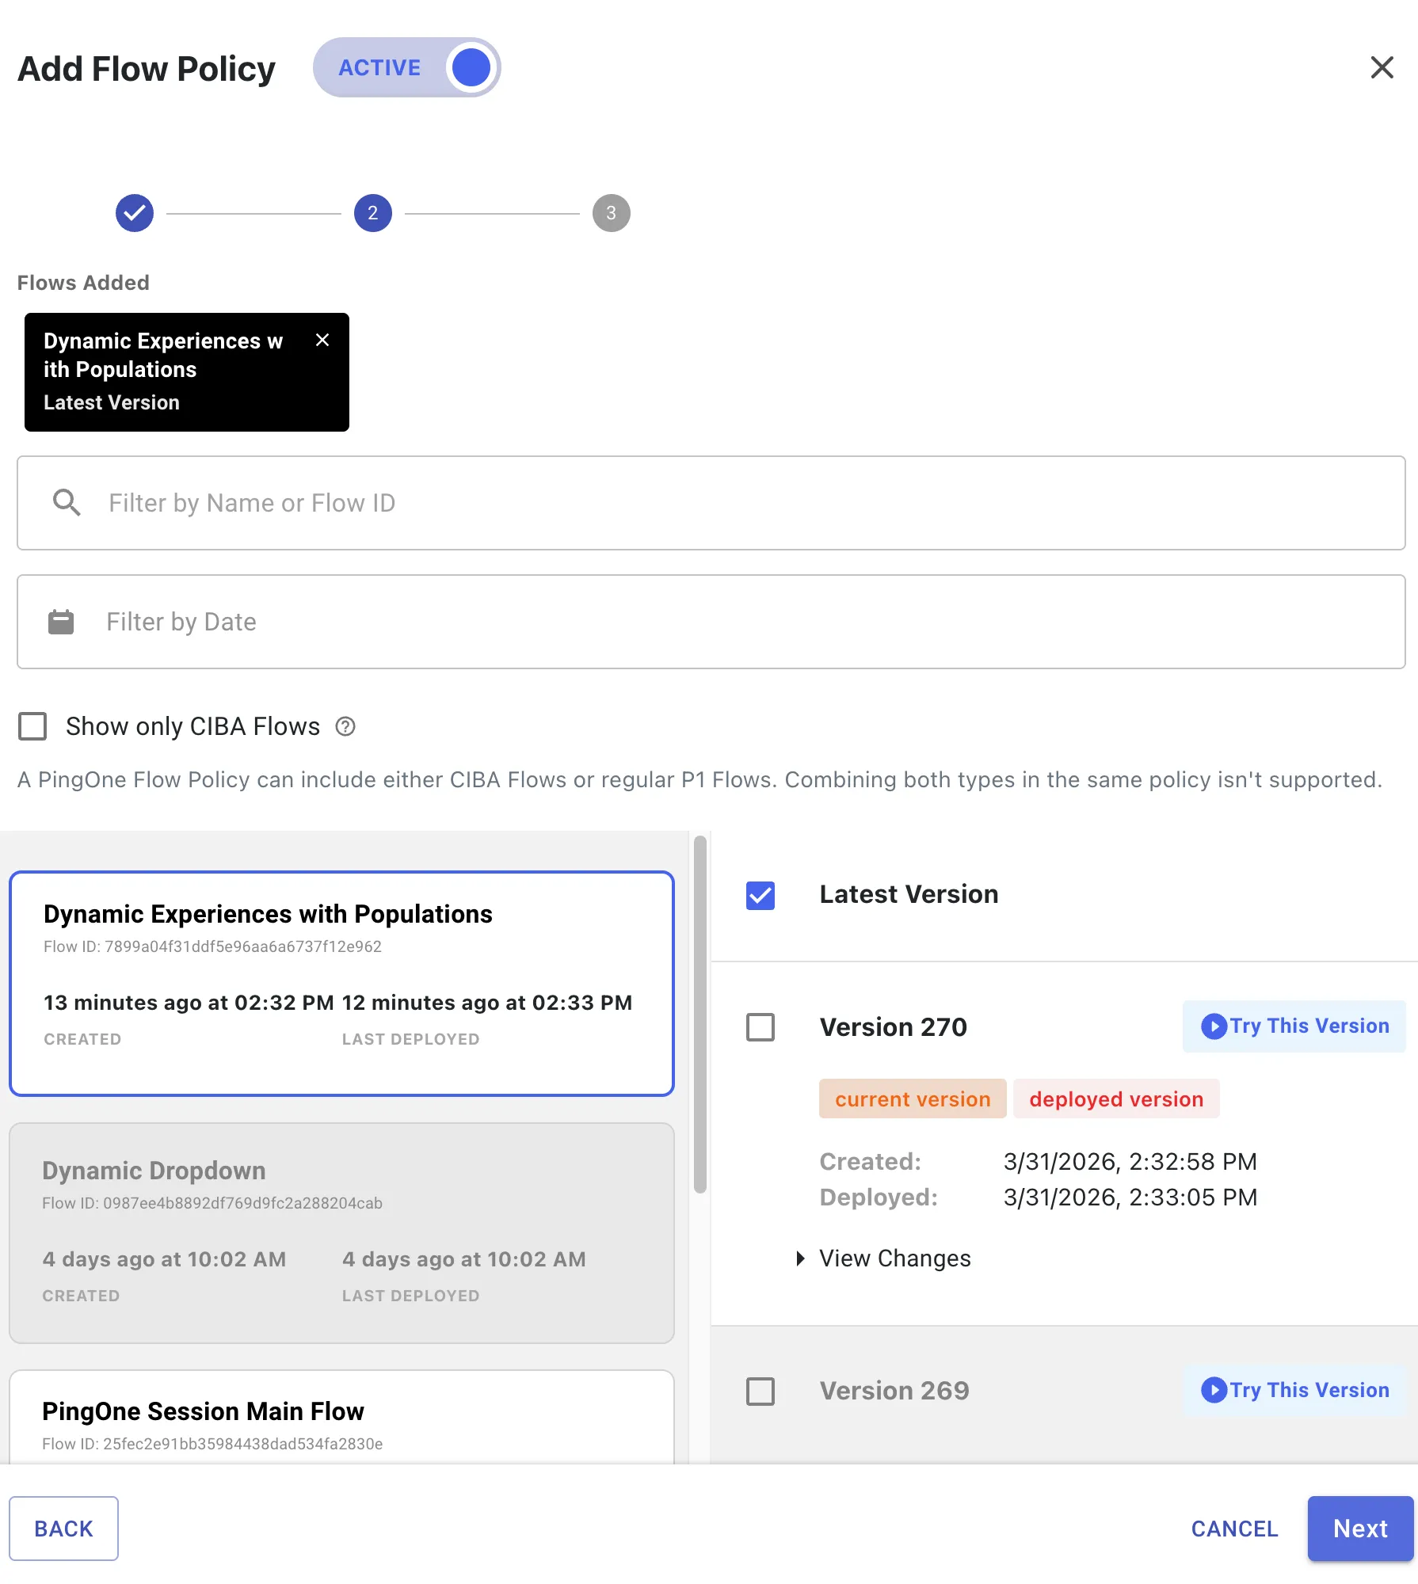The image size is (1418, 1584).
Task: Check the Version 270 checkbox
Action: pos(760,1027)
